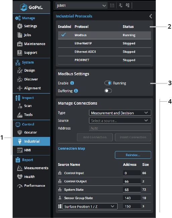Edit the System State address field

point(132,190)
